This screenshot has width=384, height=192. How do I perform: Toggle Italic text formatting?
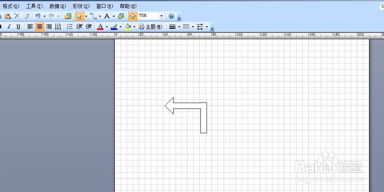click(x=9, y=27)
